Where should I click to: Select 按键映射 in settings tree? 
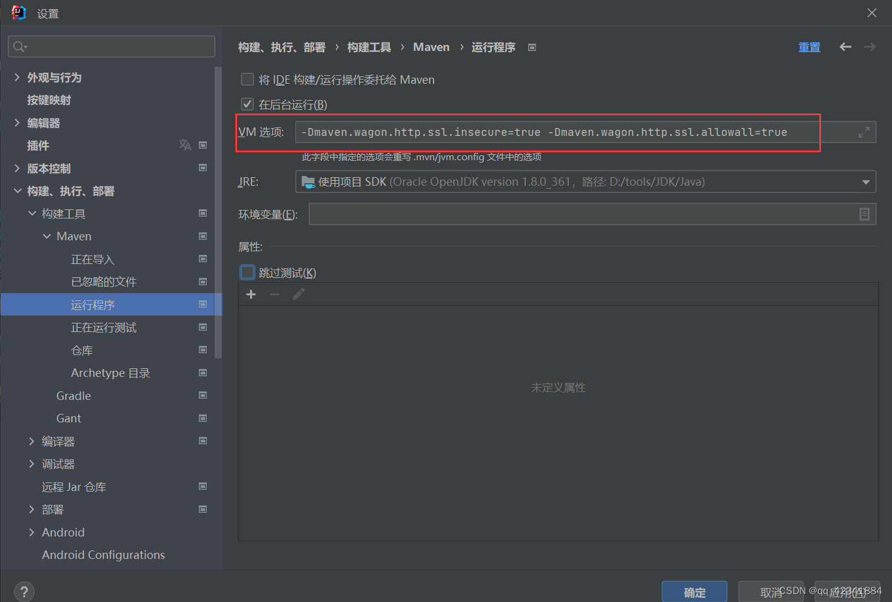pos(49,100)
